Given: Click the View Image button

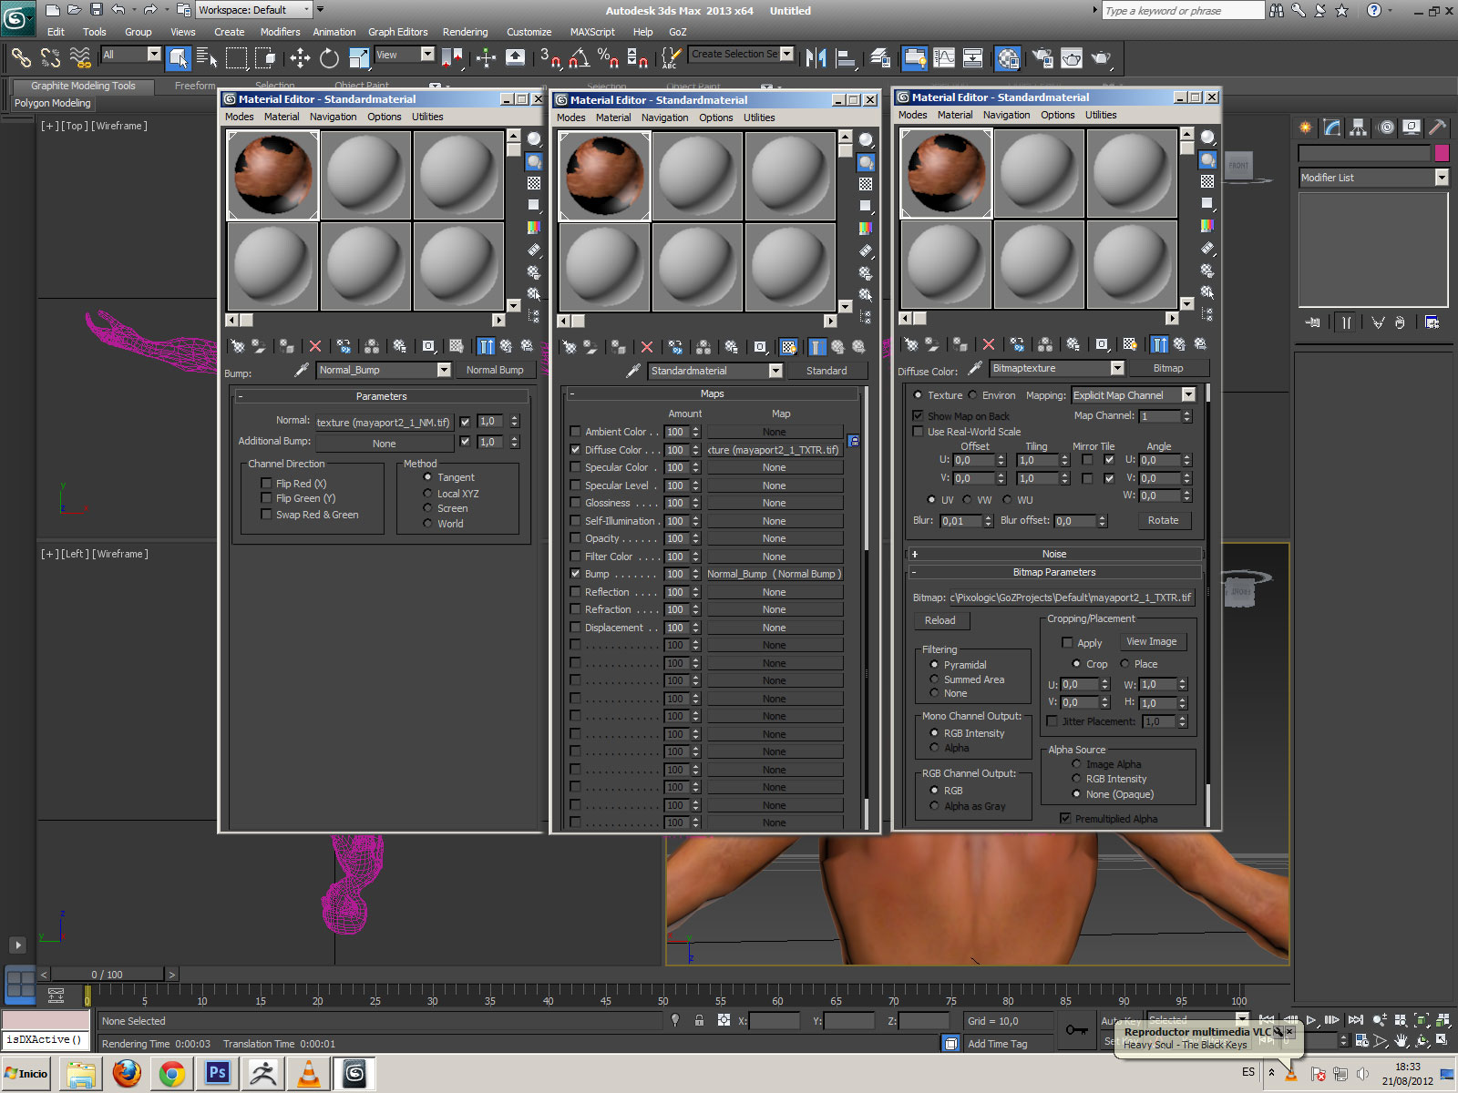Looking at the screenshot, I should tap(1152, 641).
